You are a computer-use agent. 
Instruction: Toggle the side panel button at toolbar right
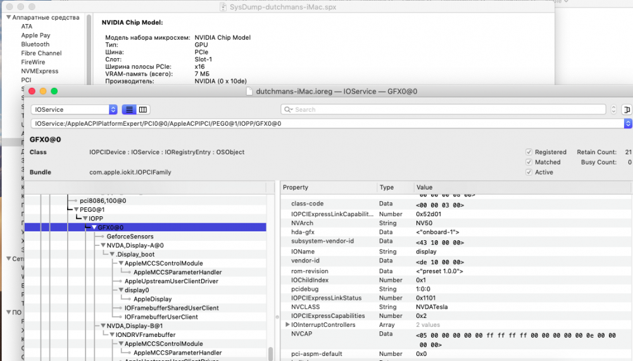click(627, 109)
